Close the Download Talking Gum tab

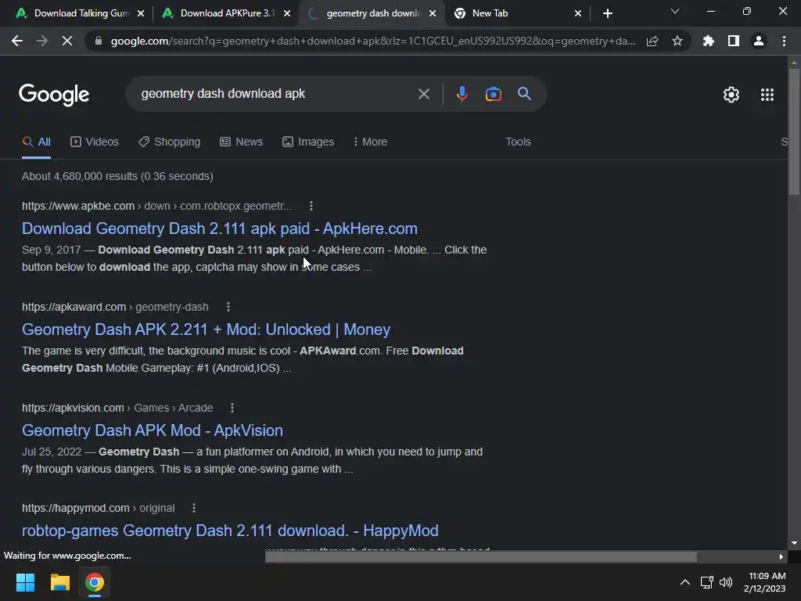[141, 13]
